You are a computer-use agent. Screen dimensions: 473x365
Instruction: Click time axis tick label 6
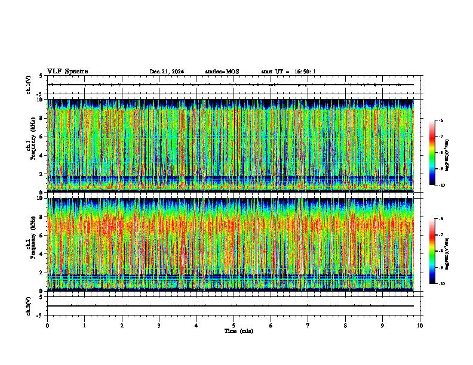(271, 326)
